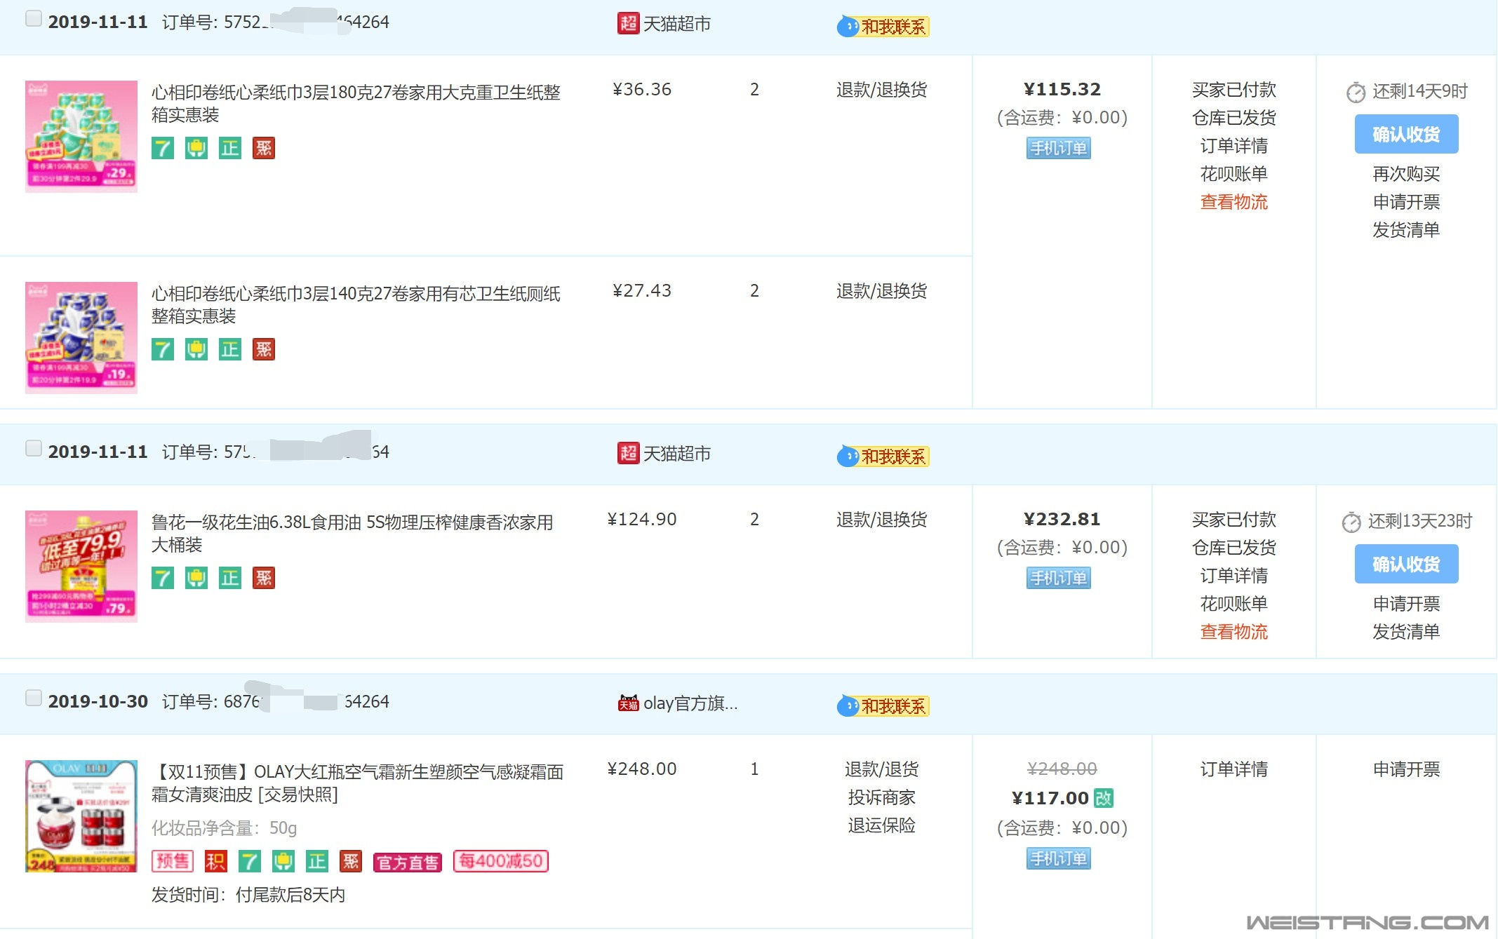Click 退款/退换货 for the 180克 tissue item
The height and width of the screenshot is (939, 1498).
pyautogui.click(x=882, y=90)
